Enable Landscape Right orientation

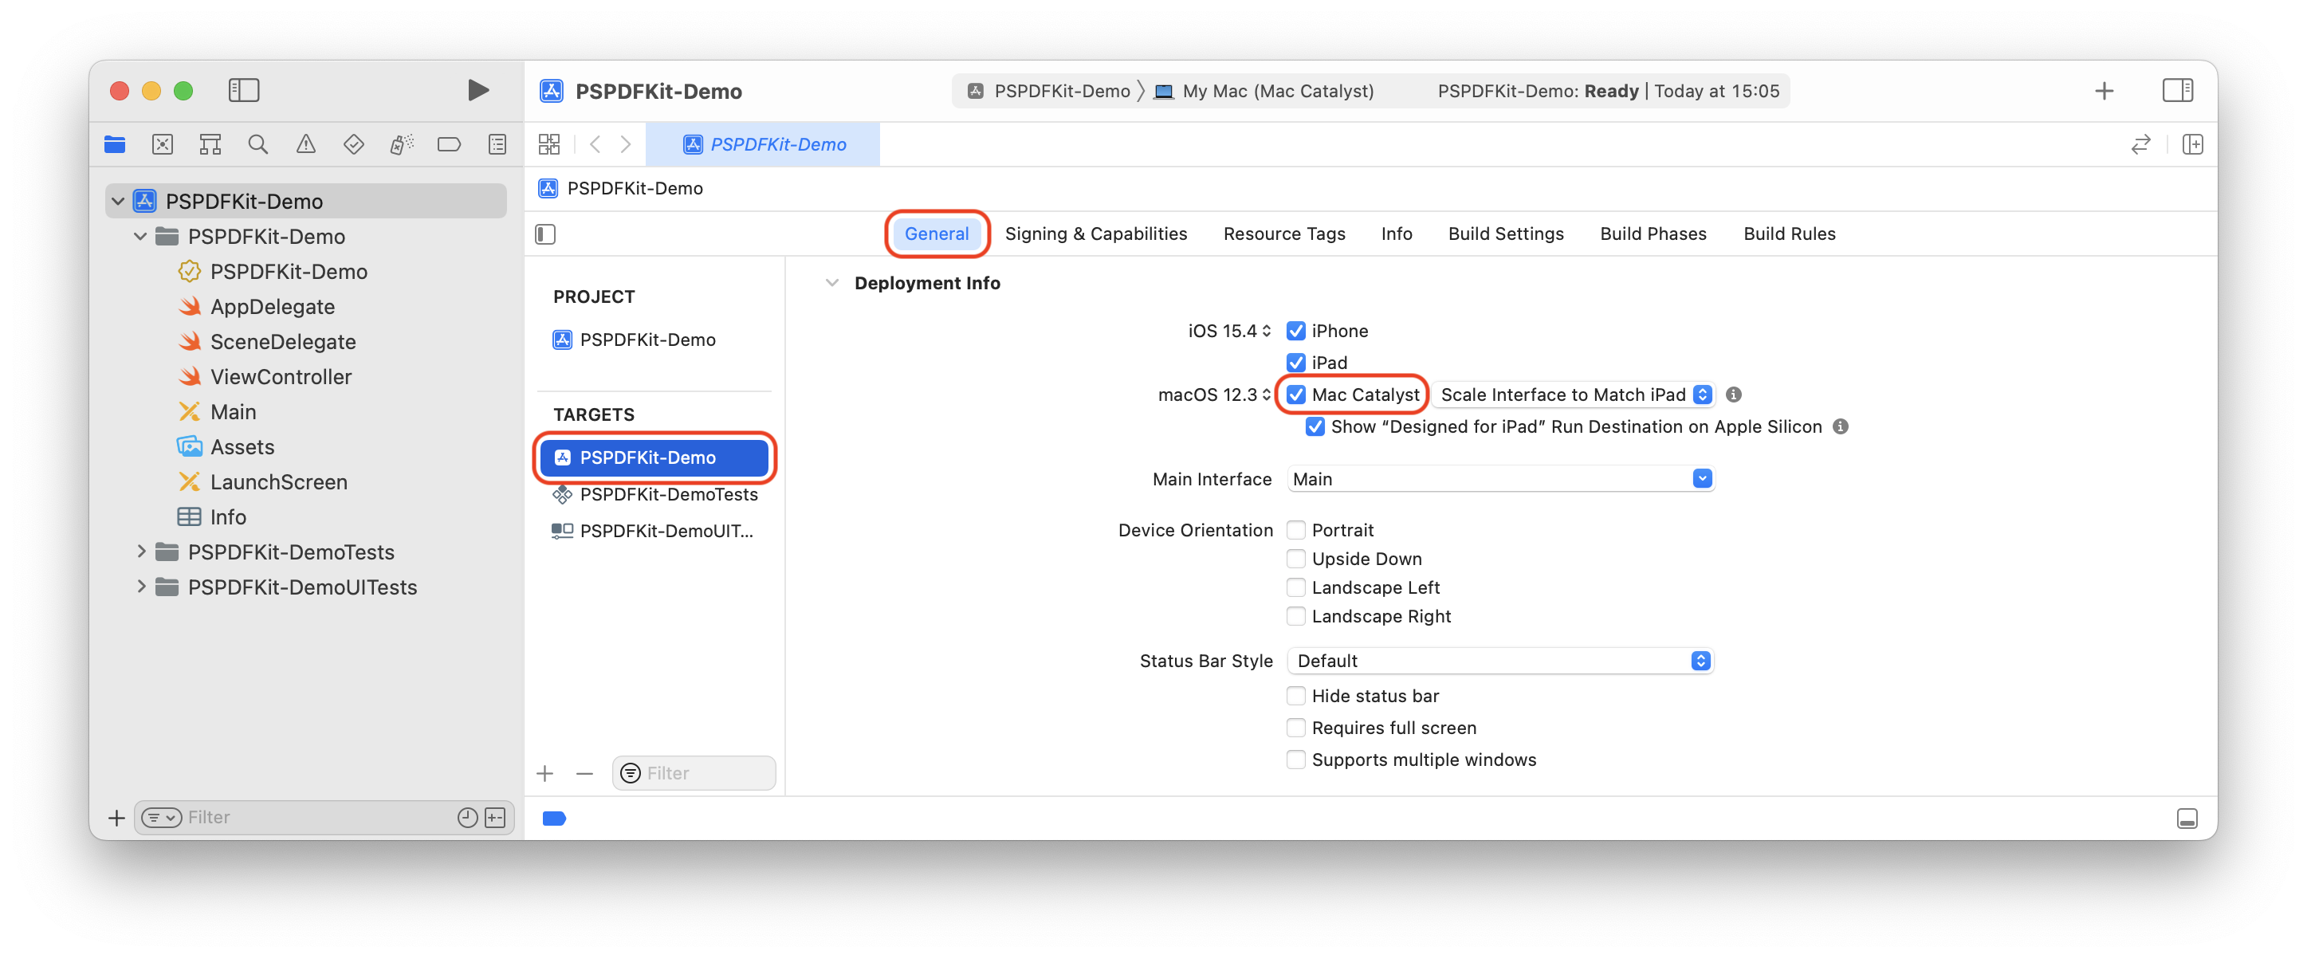point(1295,615)
